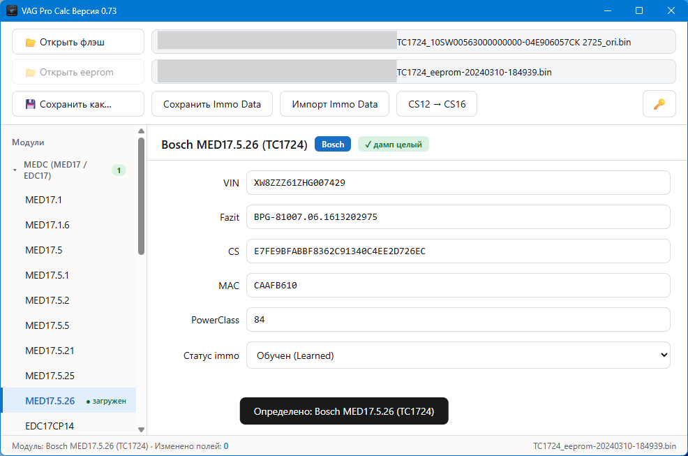This screenshot has height=456, width=688.
Task: Click the disabled Открыть eeprom button
Action: [78, 72]
